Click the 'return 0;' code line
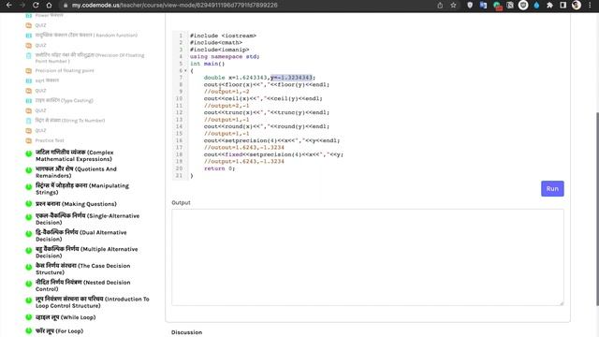 coord(219,168)
